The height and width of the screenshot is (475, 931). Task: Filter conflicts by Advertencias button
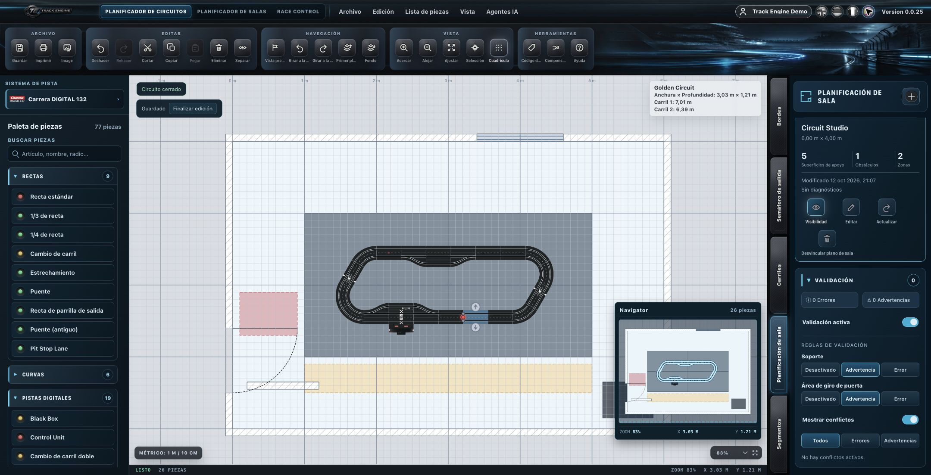click(x=900, y=441)
